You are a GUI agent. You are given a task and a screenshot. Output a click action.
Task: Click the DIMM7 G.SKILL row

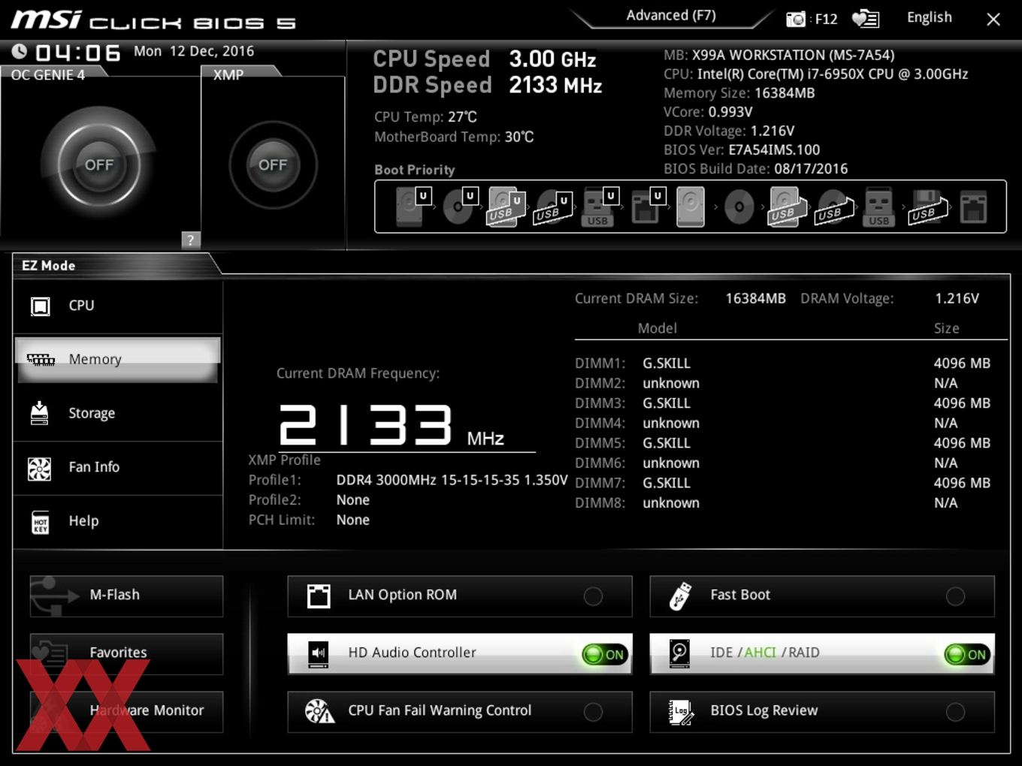[783, 483]
